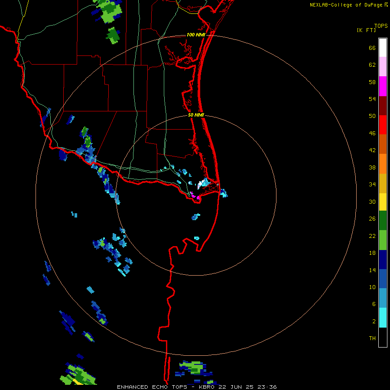Click the 'KBRO' radar station identifier
Viewport: 390px width, 390px height.
coord(208,387)
